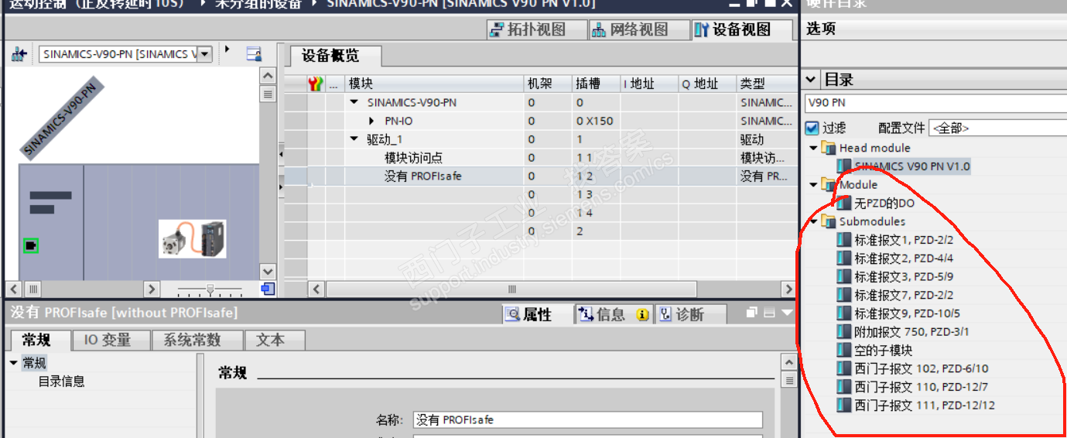
Task: Collapse the 驱动_1 row
Action: pos(354,139)
